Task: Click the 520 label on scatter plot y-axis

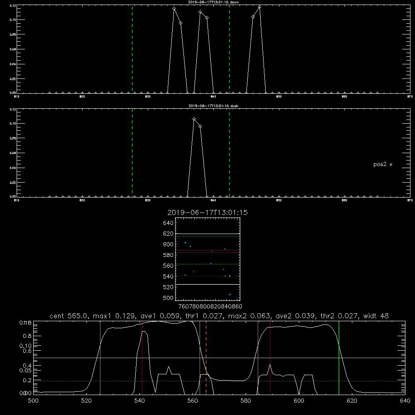Action: click(x=168, y=287)
